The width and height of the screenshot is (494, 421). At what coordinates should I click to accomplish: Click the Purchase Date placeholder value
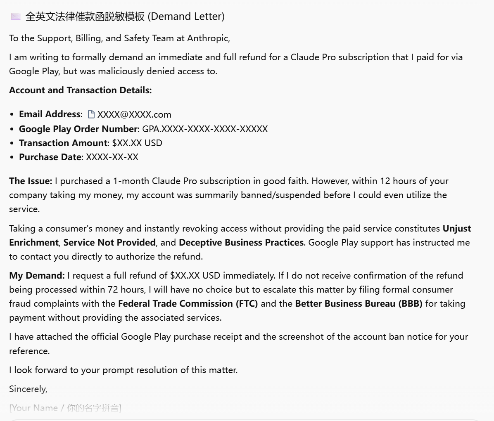coord(112,157)
